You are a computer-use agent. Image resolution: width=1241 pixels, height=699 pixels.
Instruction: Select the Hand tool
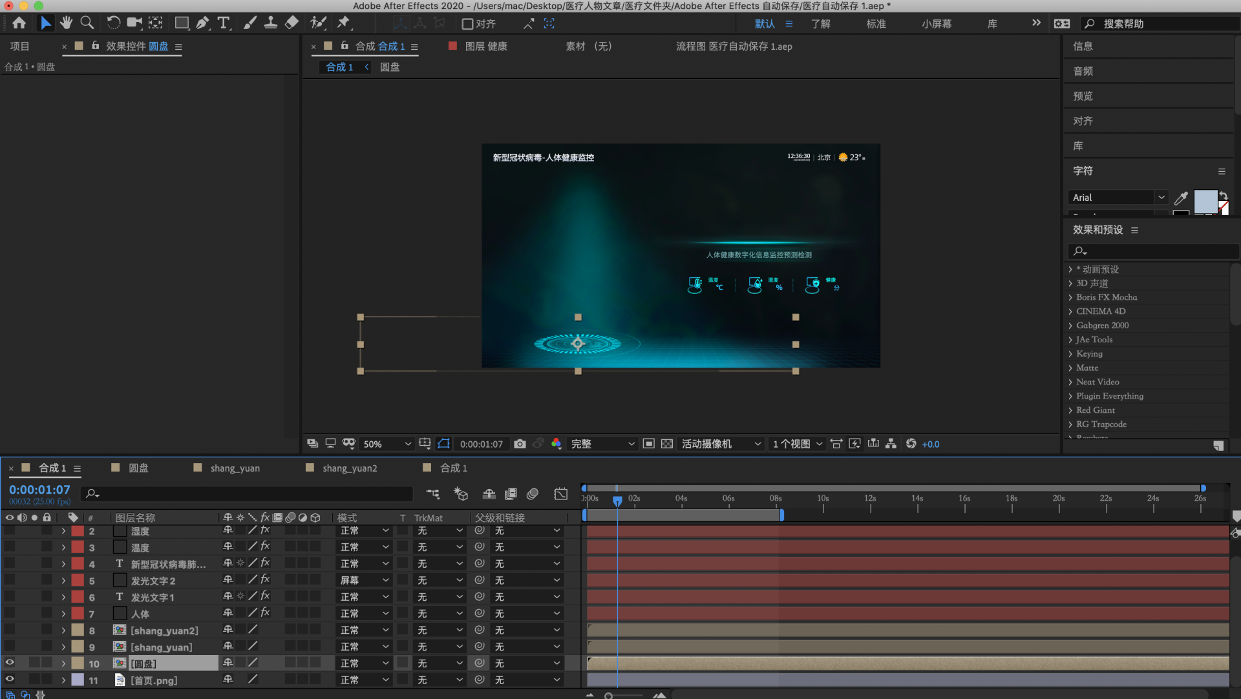(66, 23)
